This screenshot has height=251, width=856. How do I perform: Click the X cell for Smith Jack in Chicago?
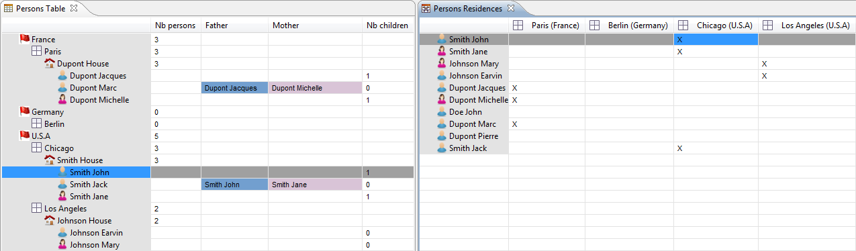[716, 148]
